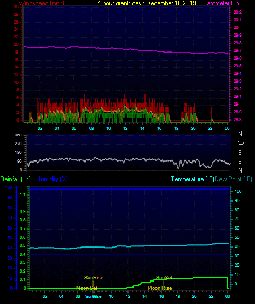The image size is (255, 304).
Task: Click rainfall scale value 1.1
Action: (x=22, y=194)
